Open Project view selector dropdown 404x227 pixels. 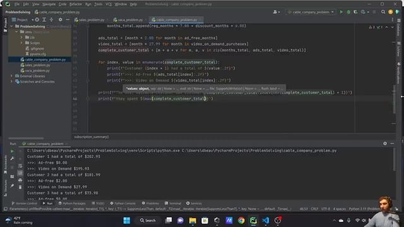pyautogui.click(x=23, y=20)
